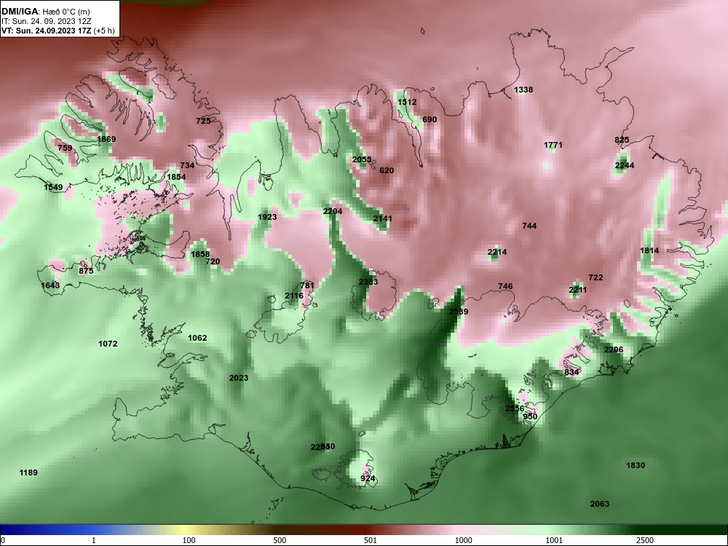
Task: Click the title text "DMI/IGA: Hæð 0°C (m)"
Action: point(45,12)
